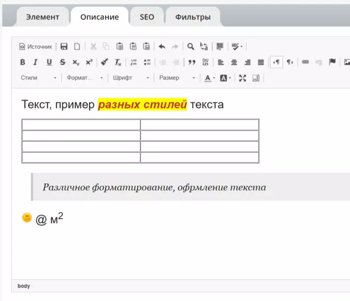Image resolution: width=350 pixels, height=301 pixels.
Task: Paste as plain text icon
Action: point(133,47)
